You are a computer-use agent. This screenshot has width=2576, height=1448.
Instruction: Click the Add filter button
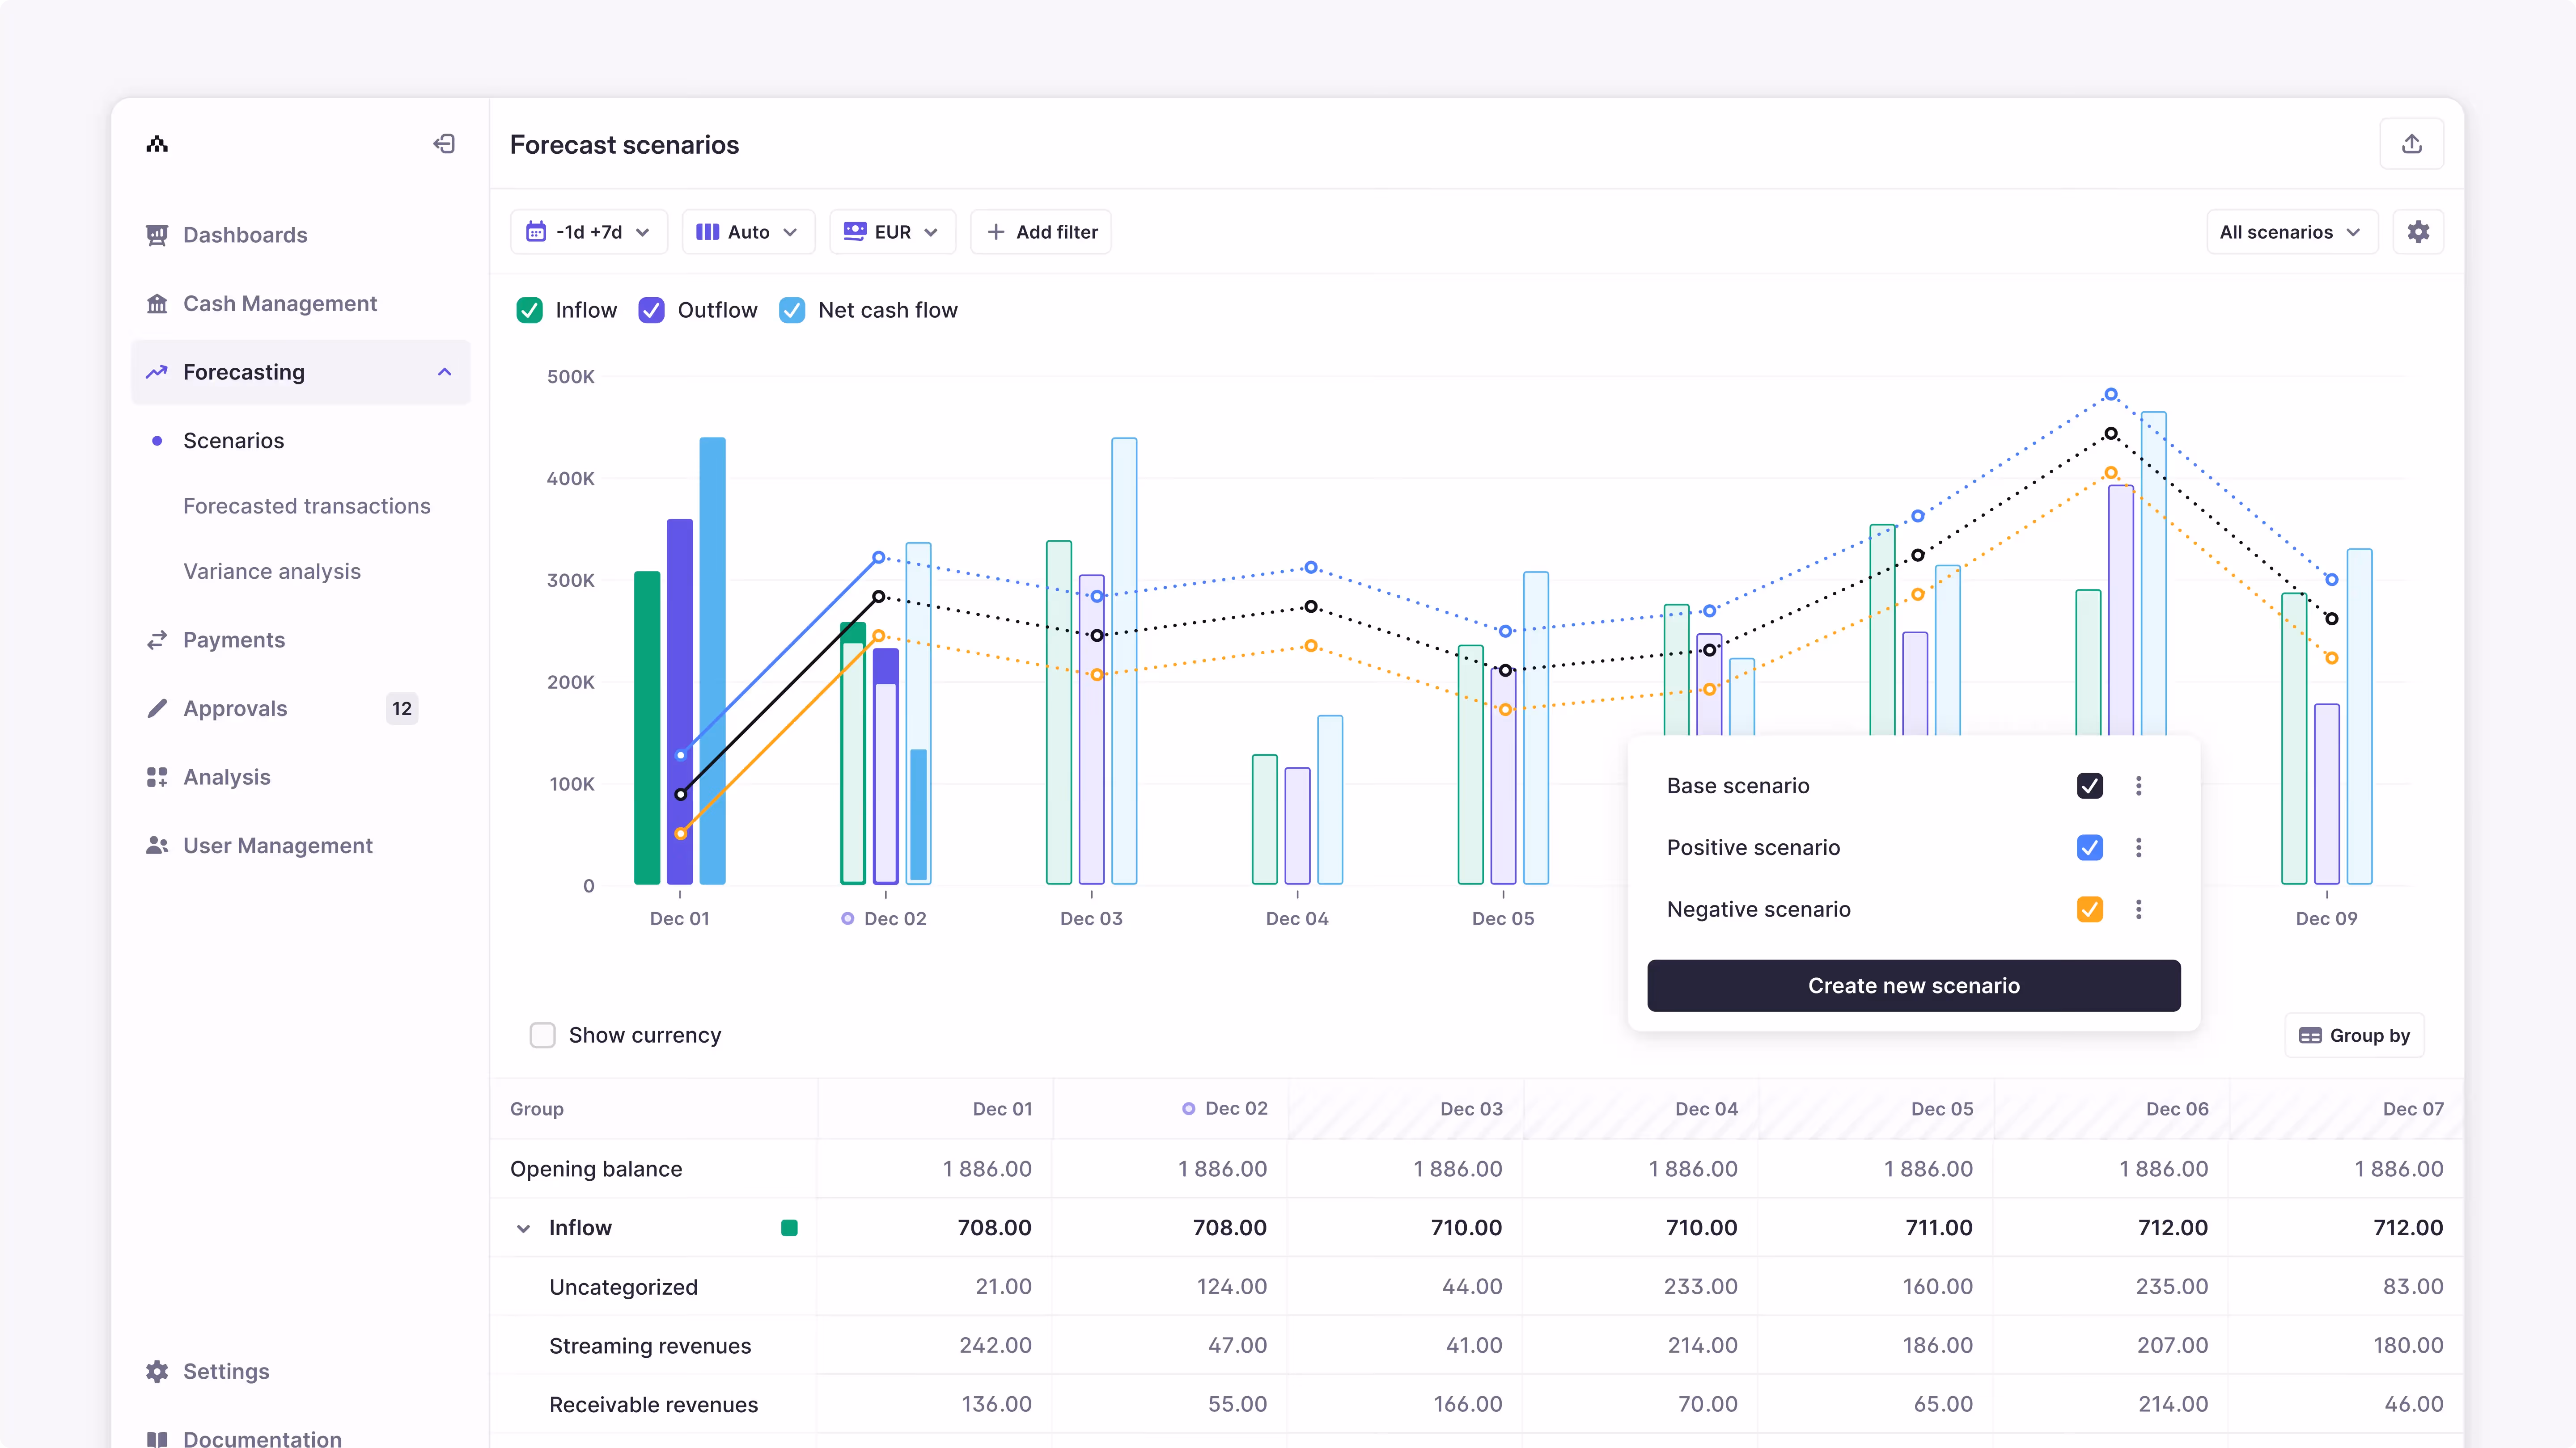[1041, 232]
